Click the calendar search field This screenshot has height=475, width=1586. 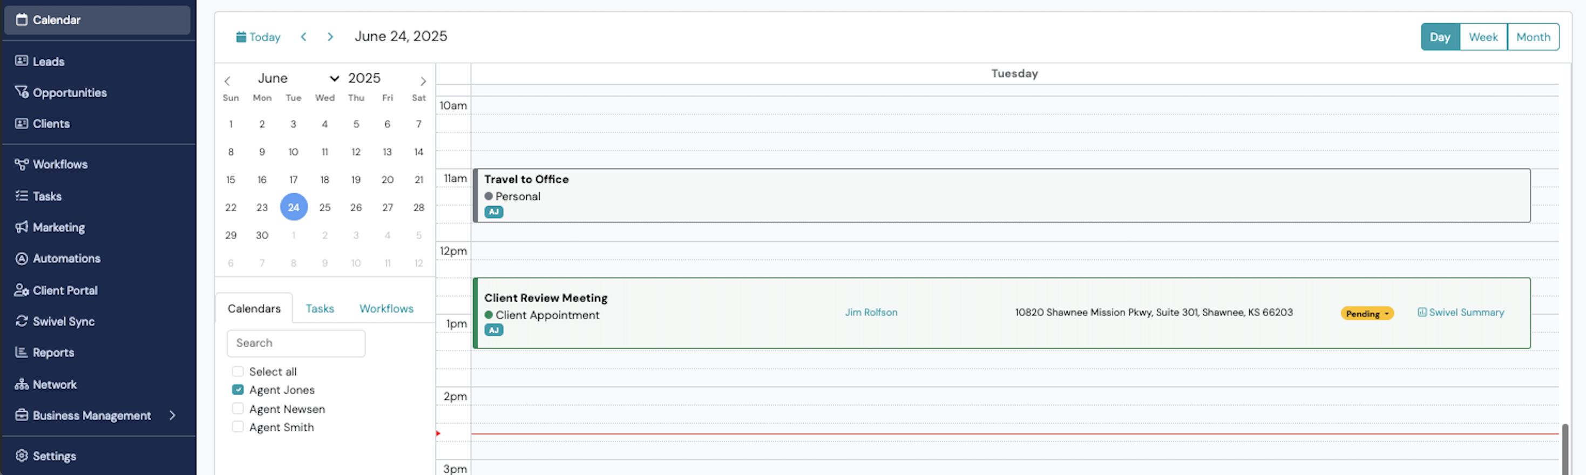295,343
